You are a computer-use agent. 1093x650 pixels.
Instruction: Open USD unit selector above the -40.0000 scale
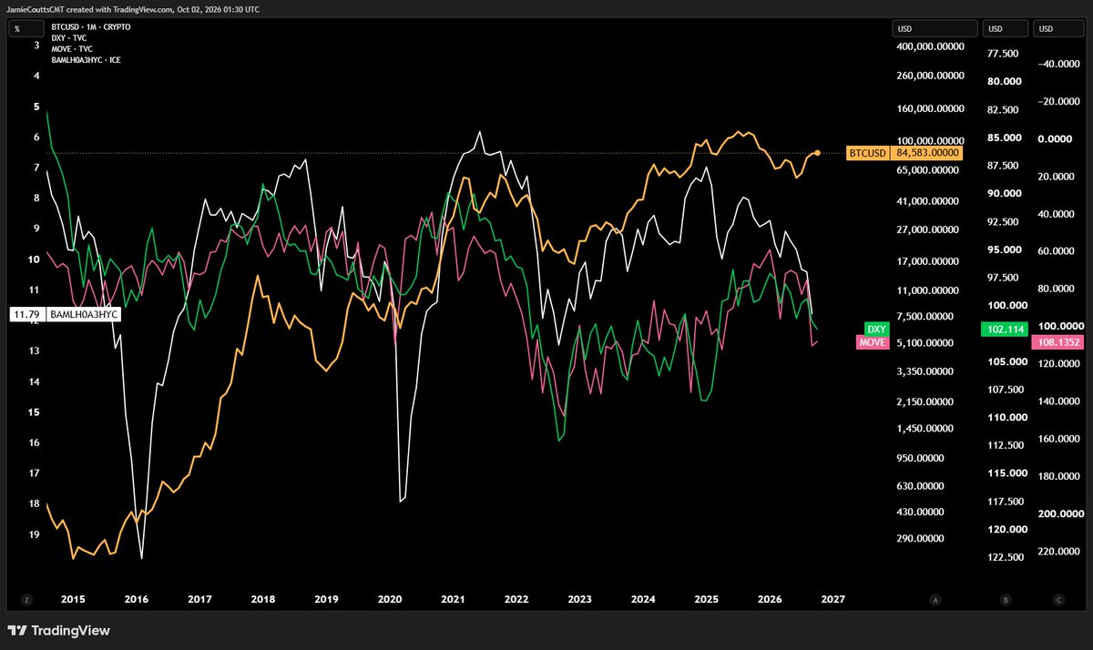click(1057, 28)
